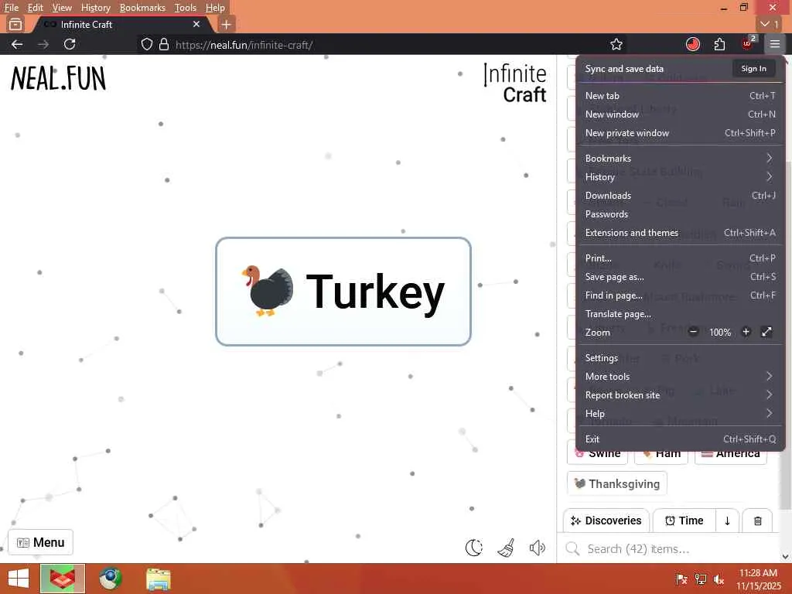Open Extensions and themes
The width and height of the screenshot is (792, 594).
(681, 232)
